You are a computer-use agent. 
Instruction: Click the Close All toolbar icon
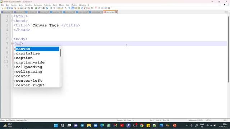tap(18, 8)
